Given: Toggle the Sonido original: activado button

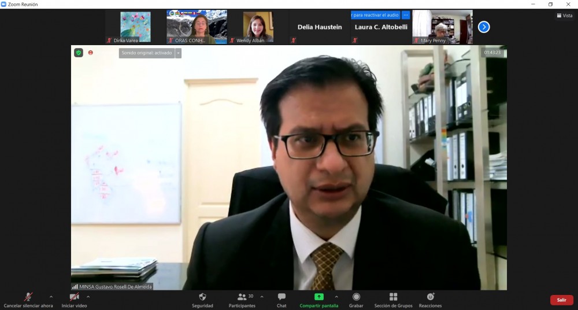Looking at the screenshot, I should [x=147, y=53].
